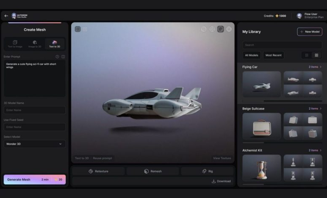Click the Alchemist Kit row scrollbar
This screenshot has height=198, width=327.
point(282,184)
